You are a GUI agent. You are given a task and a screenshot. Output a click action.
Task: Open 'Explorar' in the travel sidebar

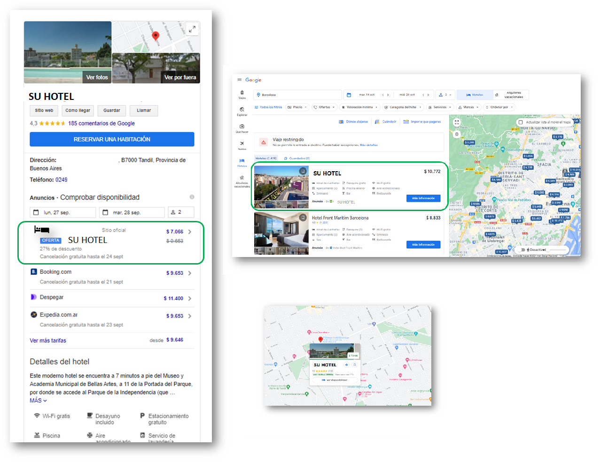[242, 112]
